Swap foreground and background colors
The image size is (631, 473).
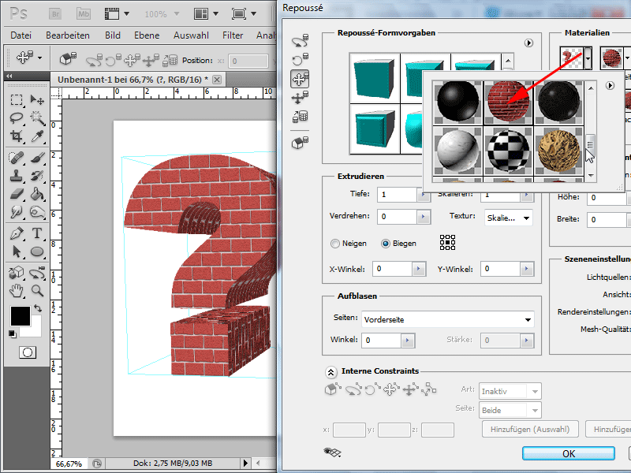tap(38, 308)
